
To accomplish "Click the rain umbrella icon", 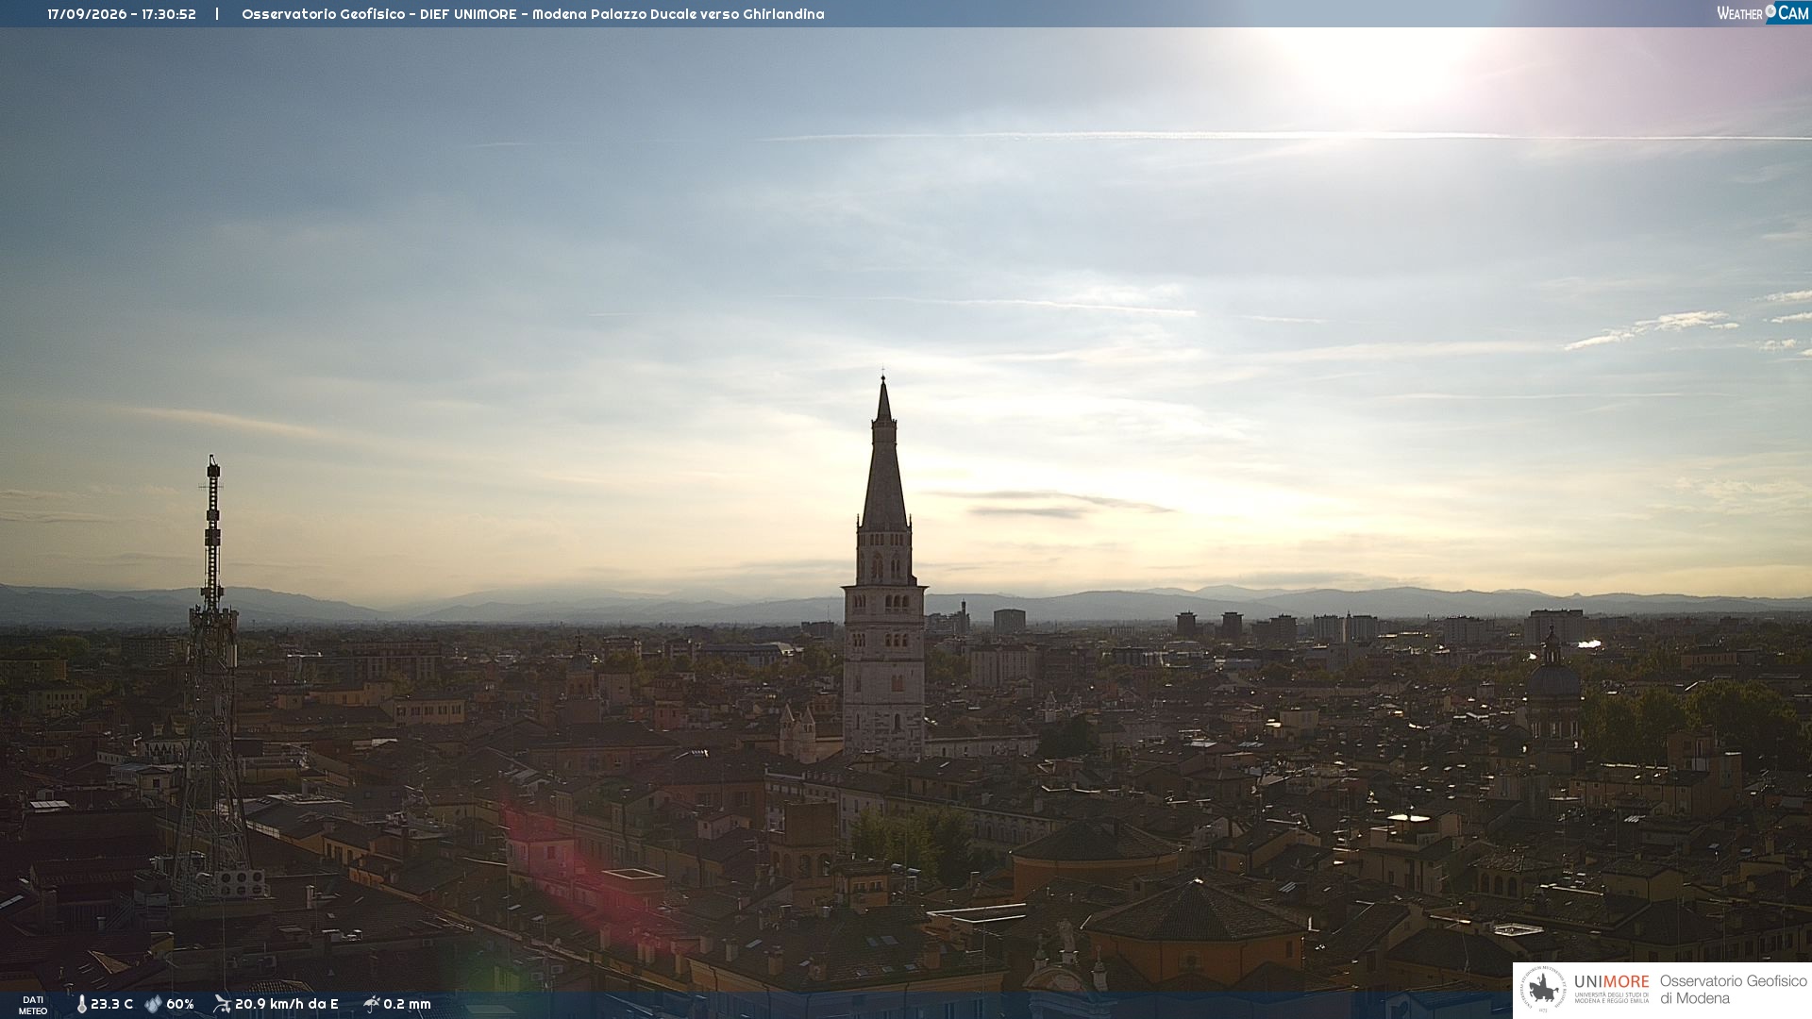I will [371, 1004].
